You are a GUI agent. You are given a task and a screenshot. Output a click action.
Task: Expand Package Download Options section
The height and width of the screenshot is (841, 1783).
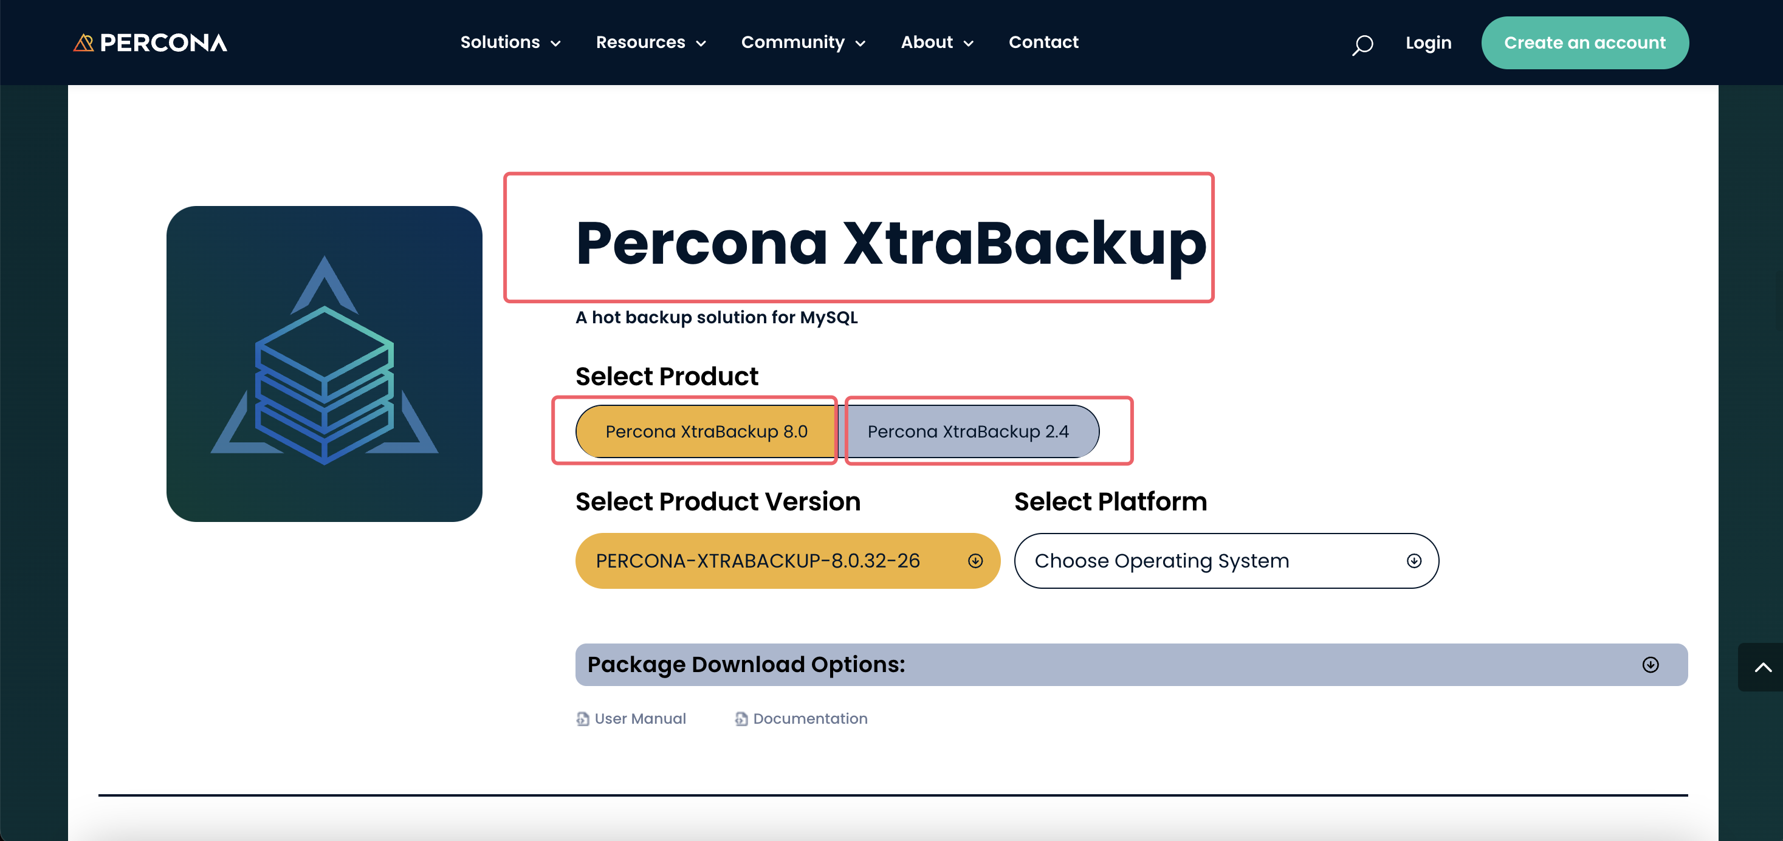pyautogui.click(x=1131, y=665)
